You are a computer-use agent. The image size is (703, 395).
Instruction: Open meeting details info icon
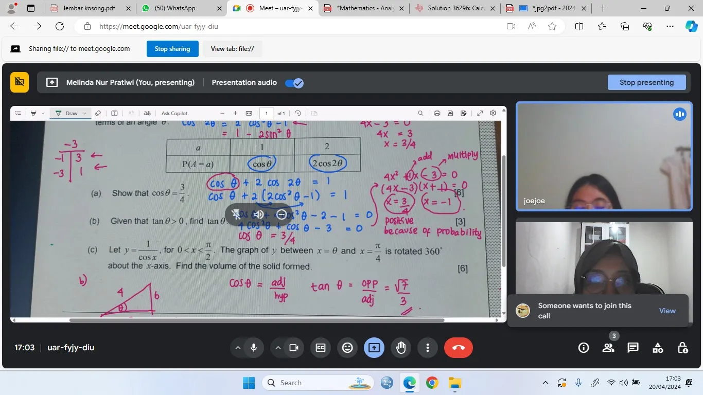[584, 348]
